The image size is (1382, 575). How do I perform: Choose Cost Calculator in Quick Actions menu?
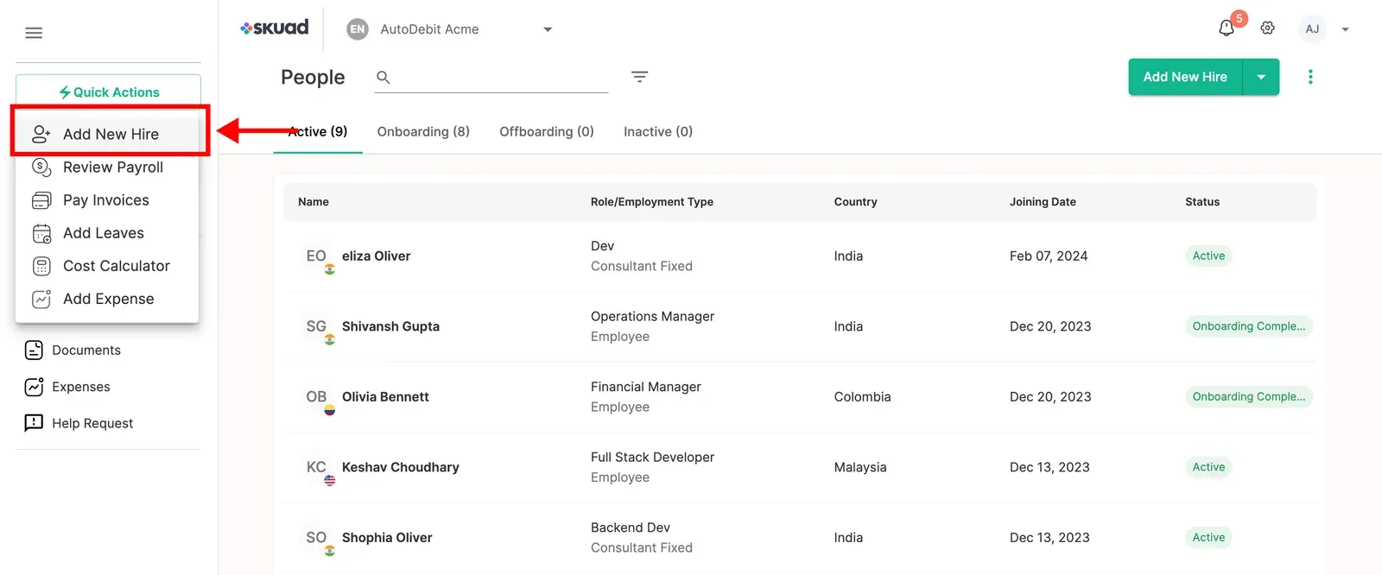tap(116, 266)
